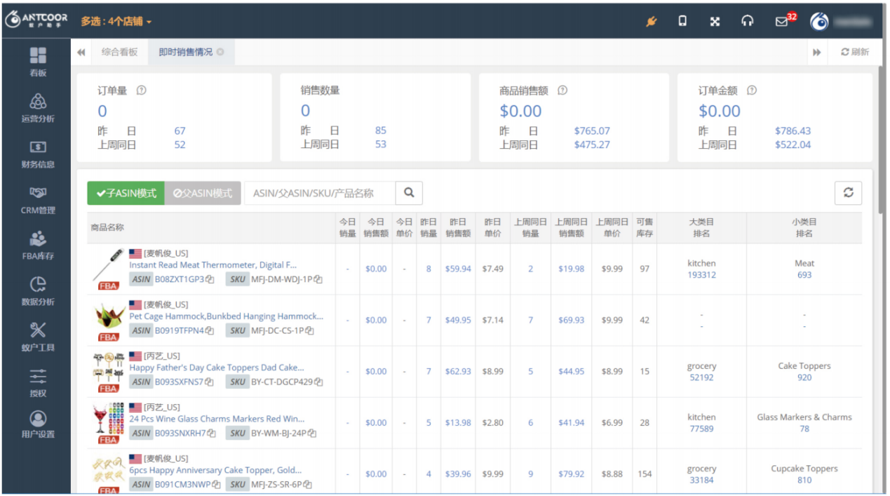The image size is (890, 496).
Task: Click the ASIN/SKU search input field
Action: coord(320,193)
